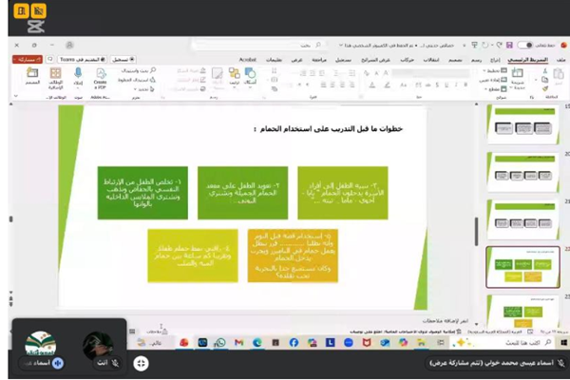Open Gmail icon in the taskbar
The image size is (570, 380).
click(x=238, y=342)
